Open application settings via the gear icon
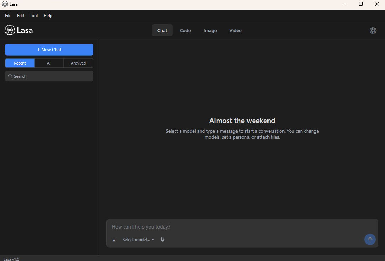 373,31
